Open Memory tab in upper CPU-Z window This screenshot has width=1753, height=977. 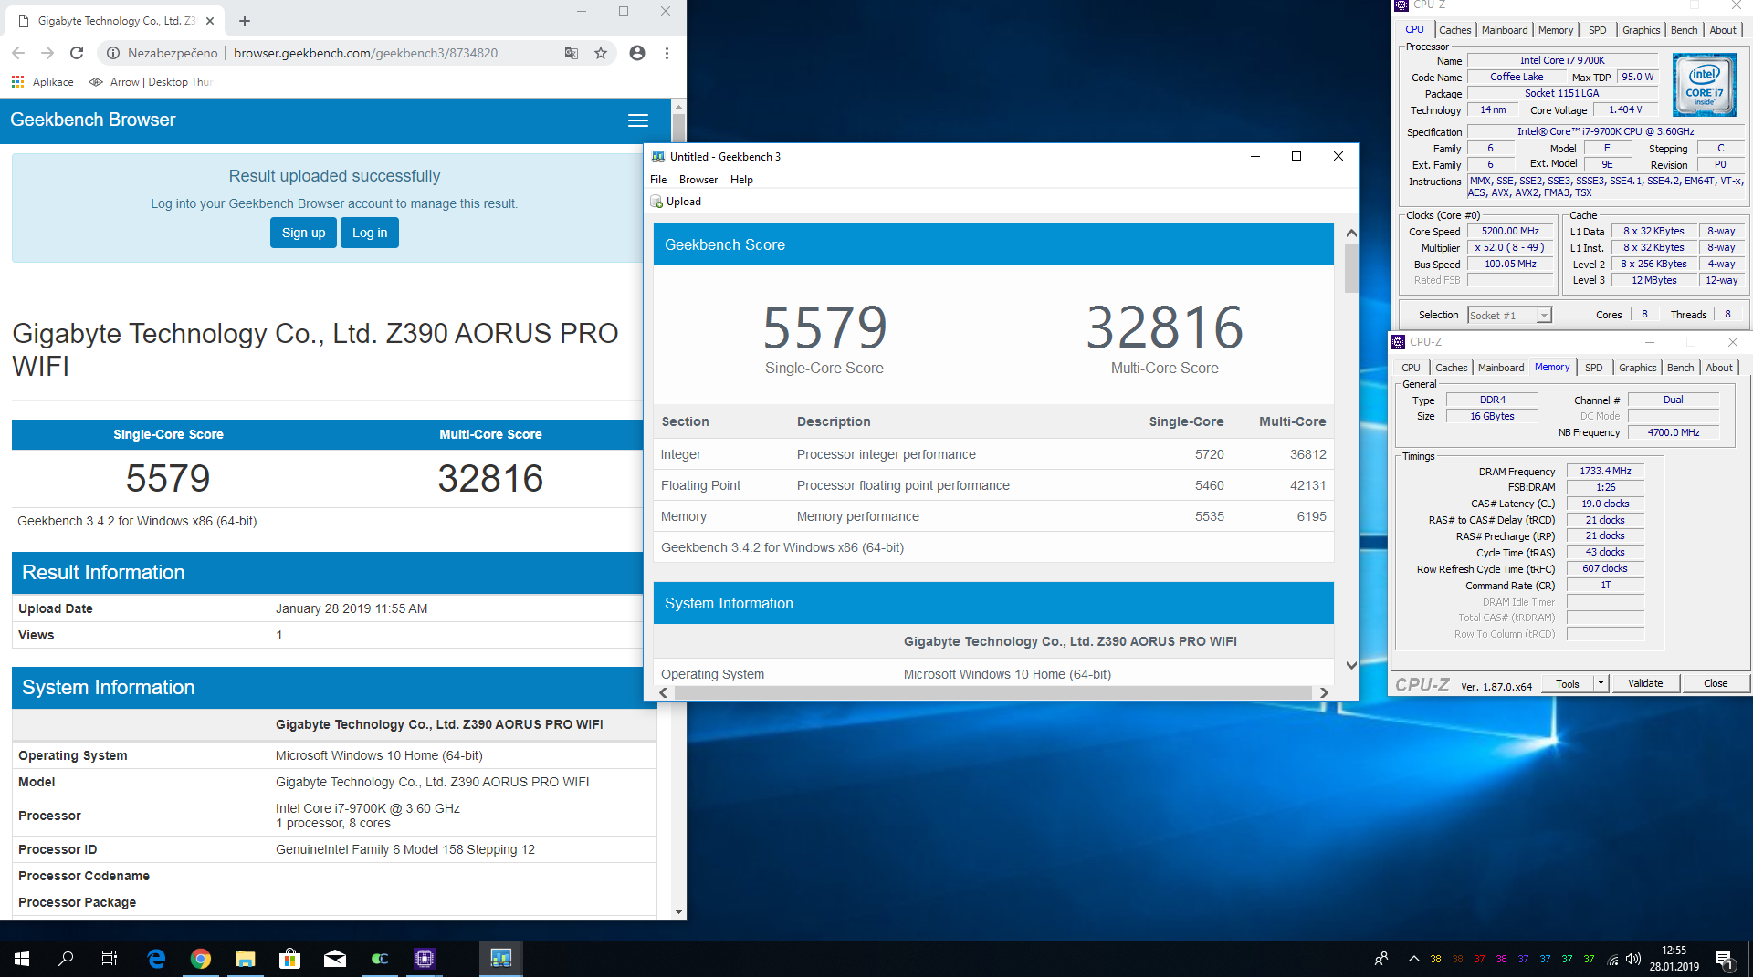tap(1556, 30)
